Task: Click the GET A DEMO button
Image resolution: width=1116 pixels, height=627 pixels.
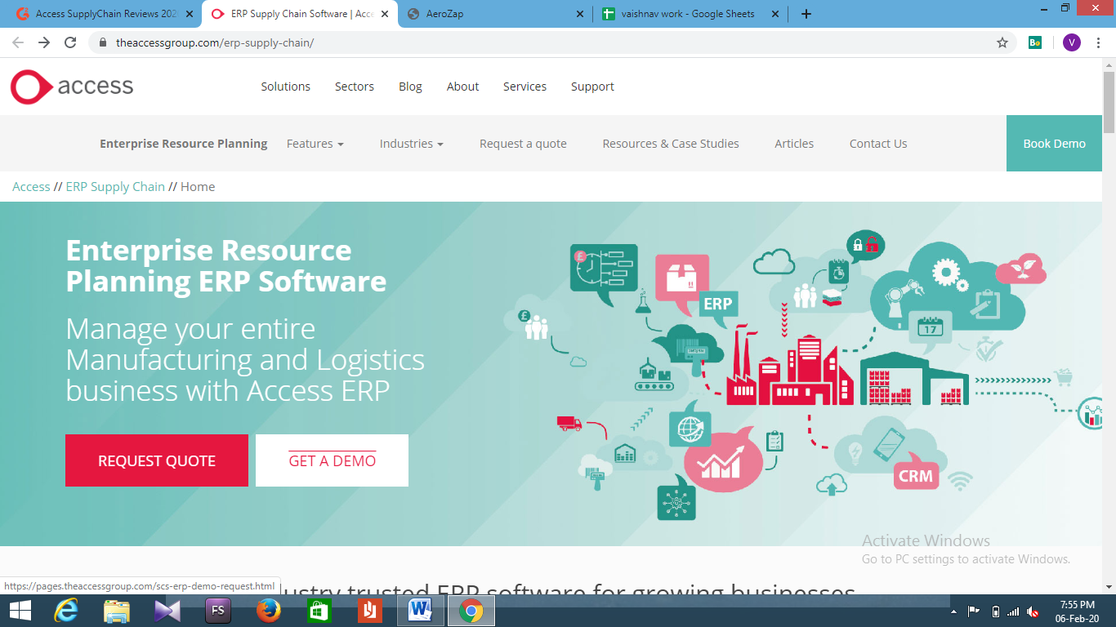Action: [x=332, y=460]
